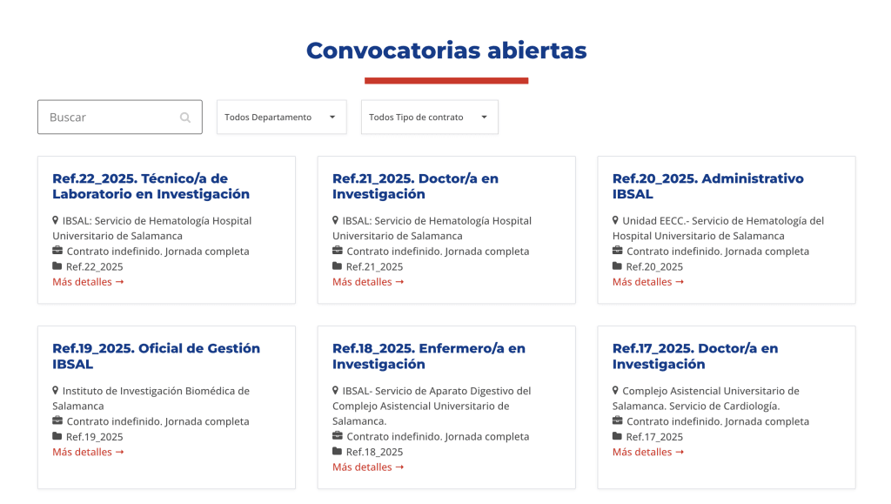Click the magnifier icon in search box

[185, 118]
